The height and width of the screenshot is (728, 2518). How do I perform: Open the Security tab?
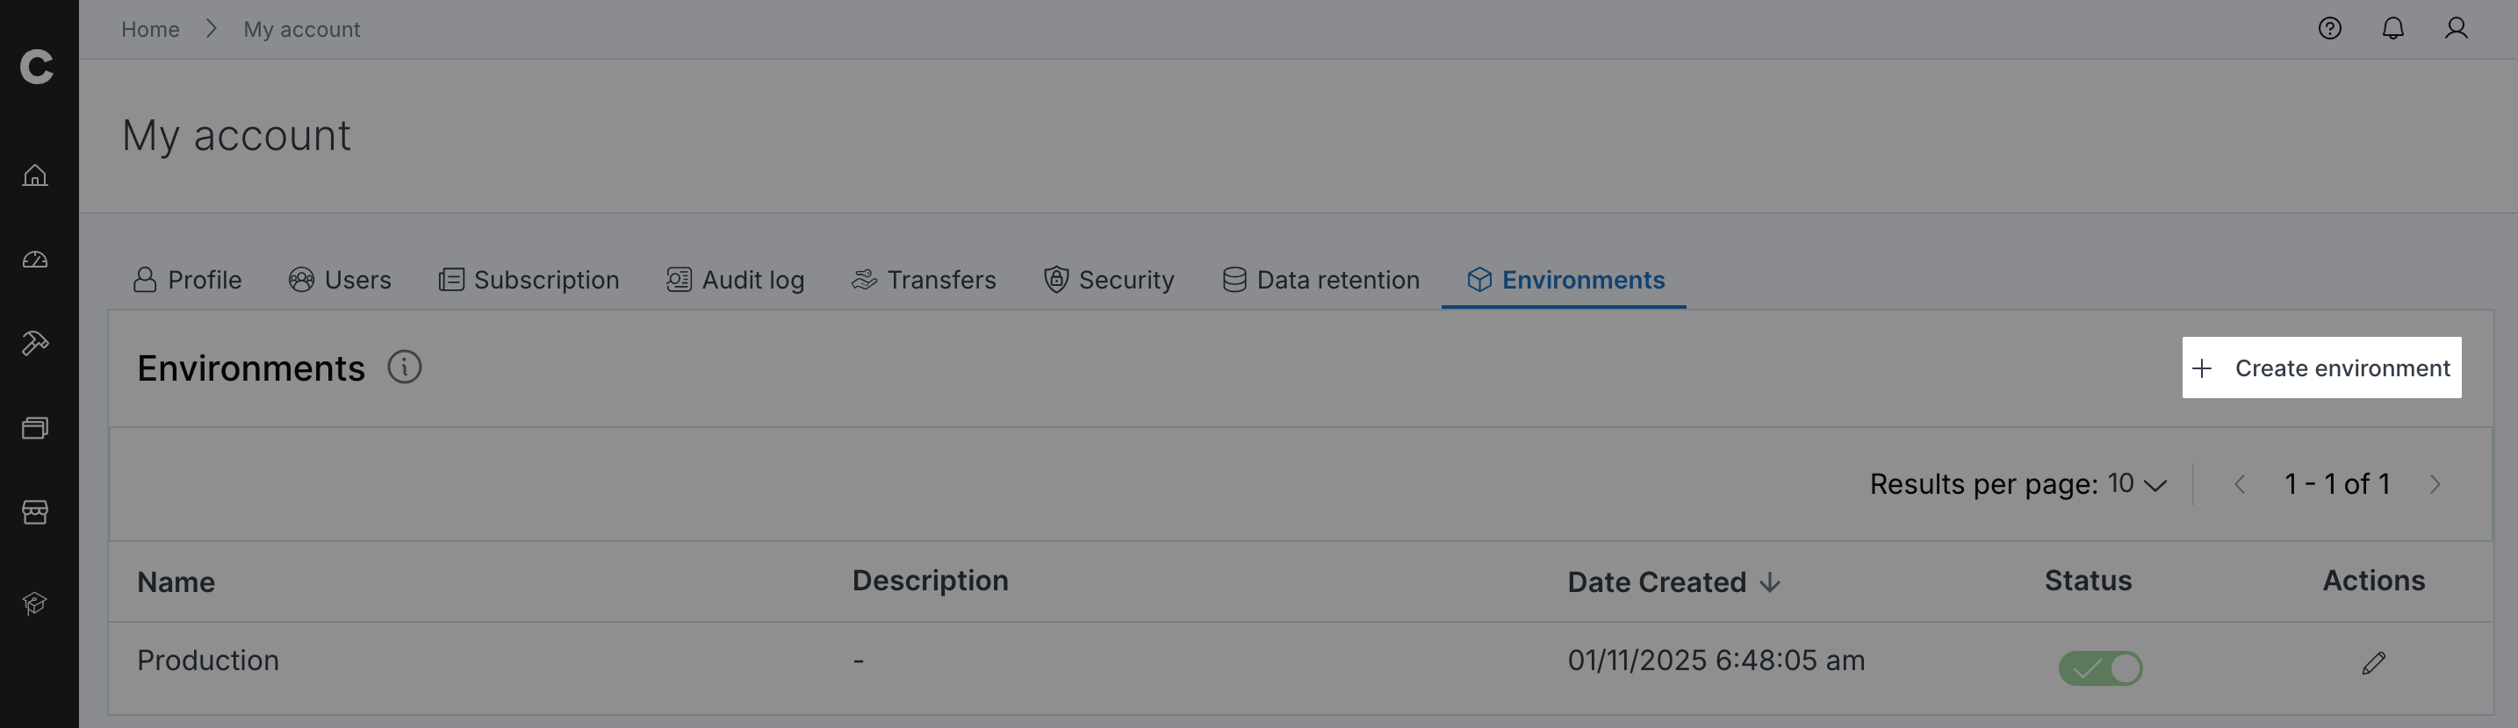coord(1109,280)
